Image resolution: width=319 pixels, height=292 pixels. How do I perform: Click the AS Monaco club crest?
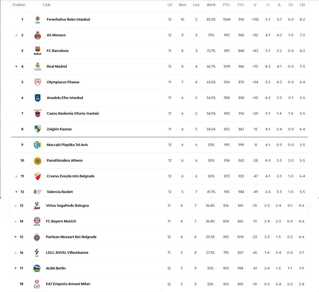point(38,35)
